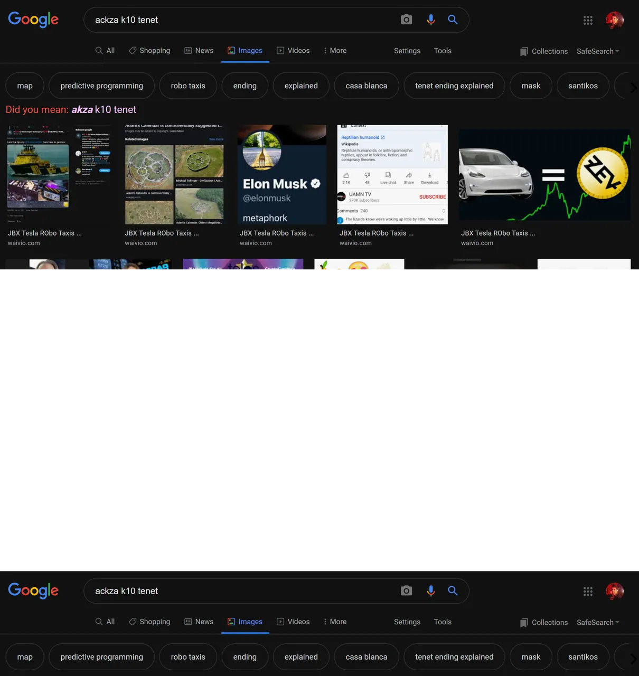Open Tools in upper page

coord(443,51)
